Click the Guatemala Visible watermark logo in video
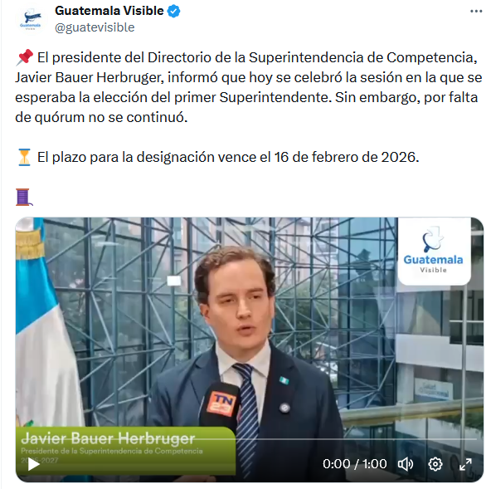This screenshot has width=491, height=489. pos(434,251)
